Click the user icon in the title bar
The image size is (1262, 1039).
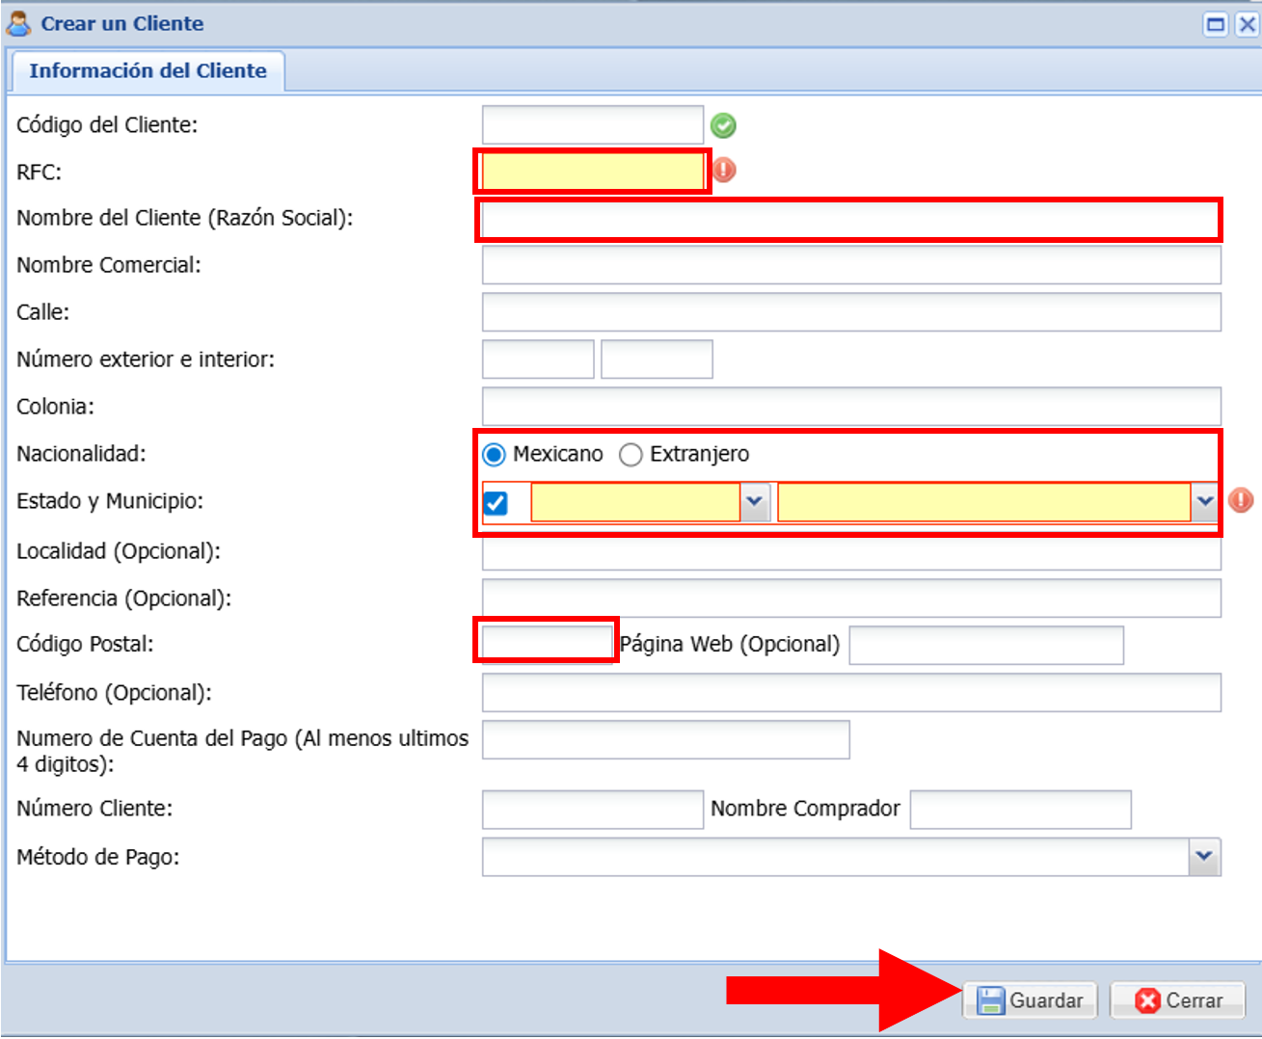pyautogui.click(x=18, y=23)
